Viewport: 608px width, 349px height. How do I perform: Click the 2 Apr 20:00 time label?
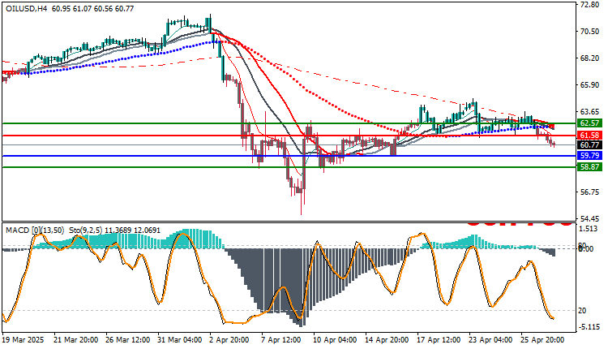click(229, 340)
